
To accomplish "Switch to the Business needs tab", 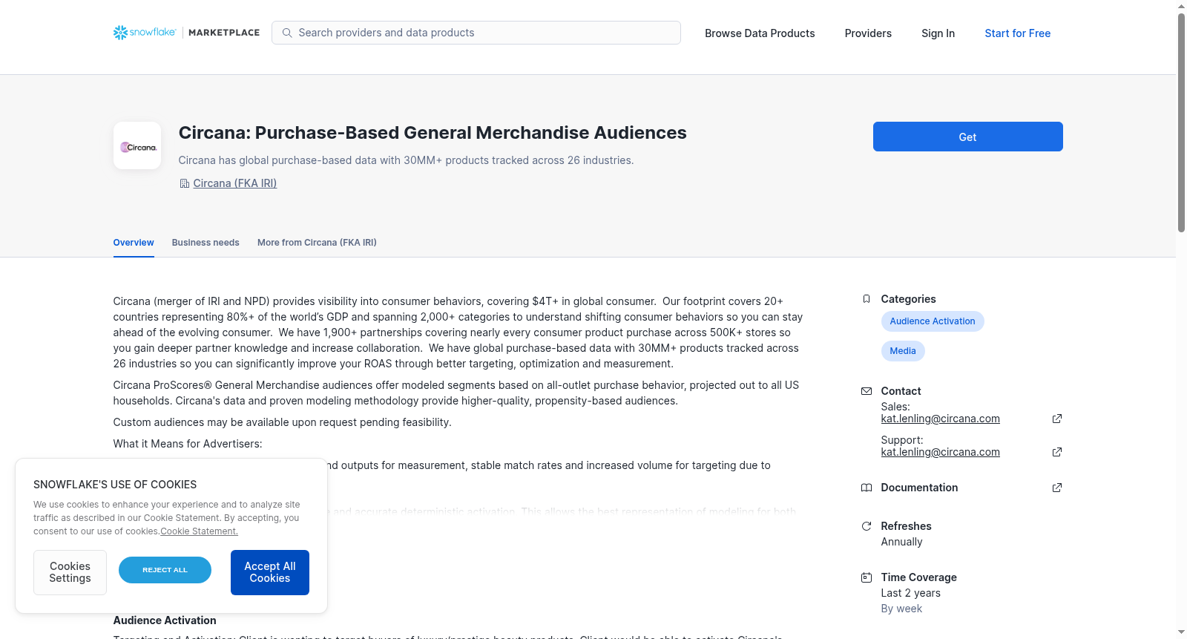I will tap(205, 243).
